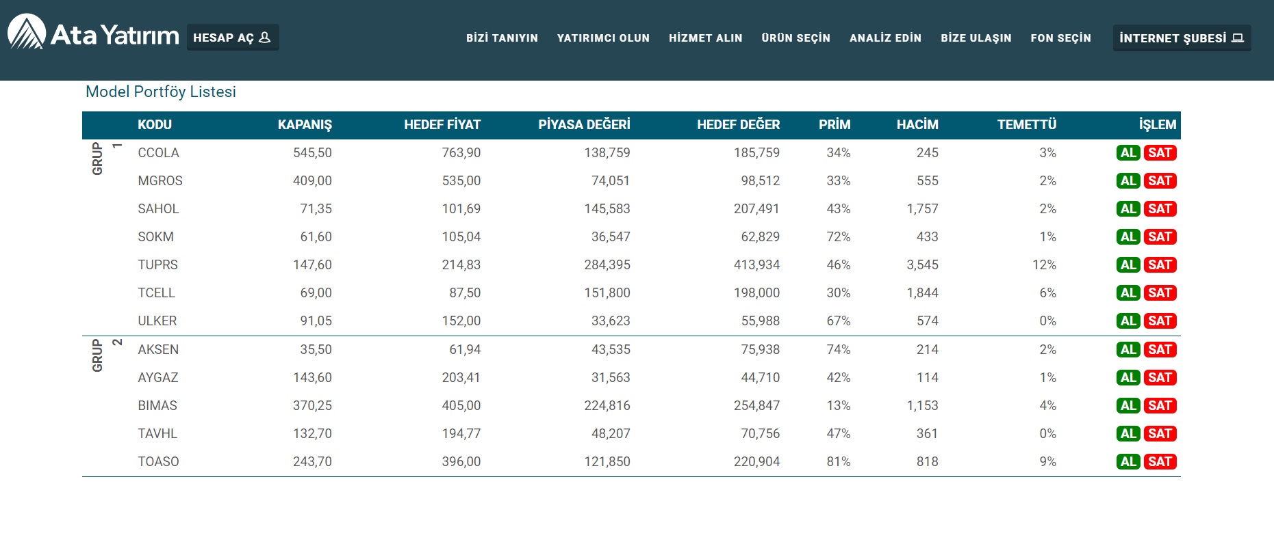Select the TUPRS stock code
Image resolution: width=1274 pixels, height=544 pixels.
(157, 265)
